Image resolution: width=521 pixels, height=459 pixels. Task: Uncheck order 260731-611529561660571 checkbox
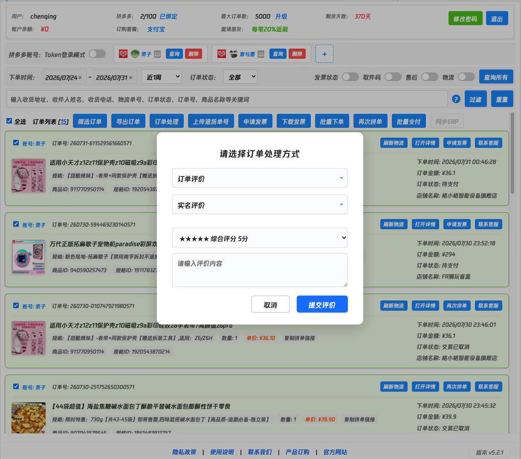click(16, 143)
